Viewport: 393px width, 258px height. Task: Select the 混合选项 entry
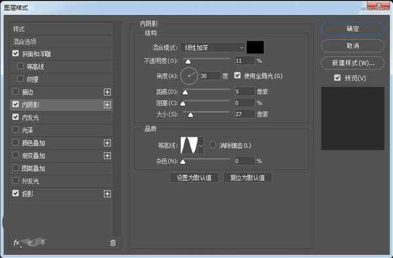(62, 41)
